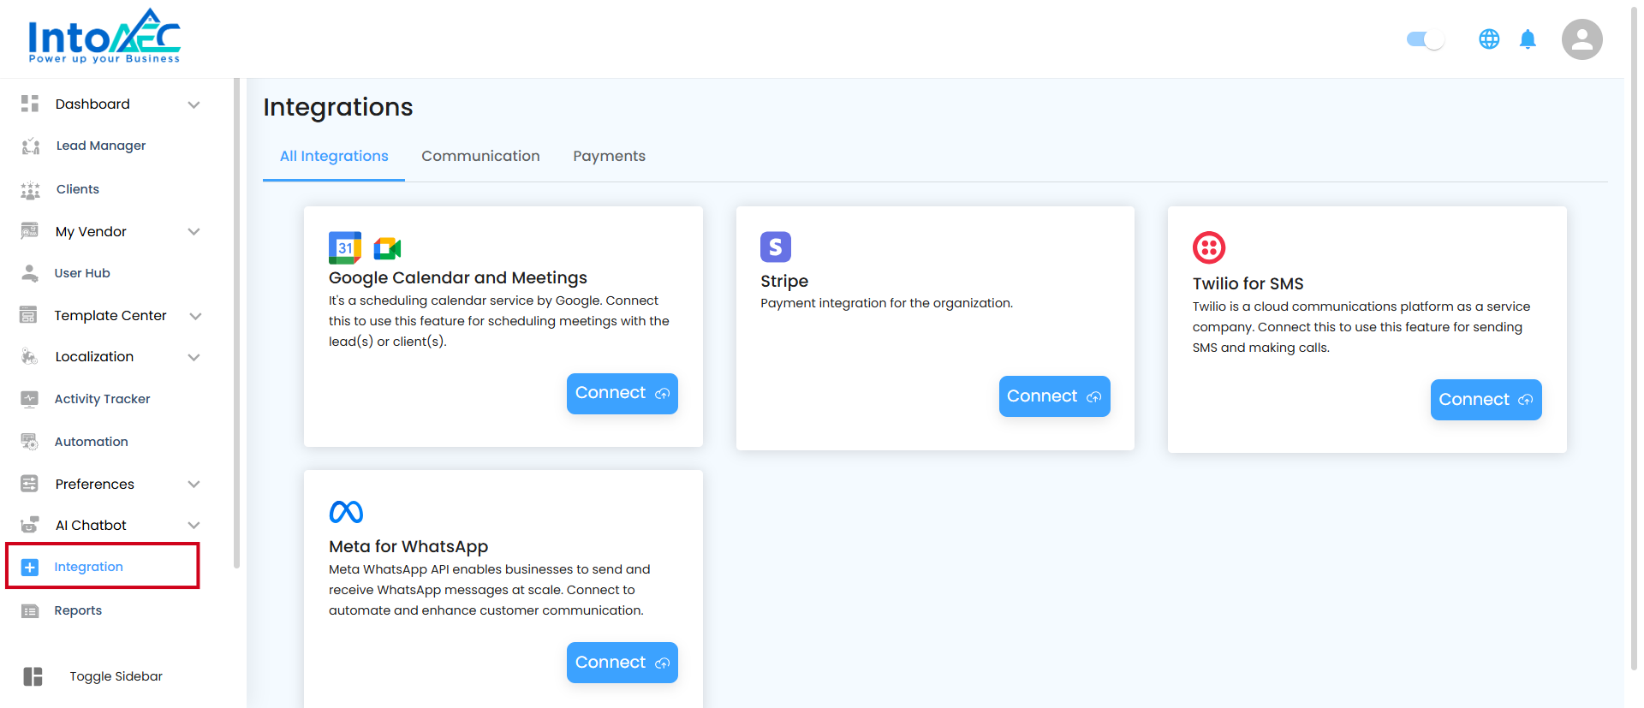Viewport: 1644px width, 708px height.
Task: Click the Google Calendar icon
Action: pos(345,247)
